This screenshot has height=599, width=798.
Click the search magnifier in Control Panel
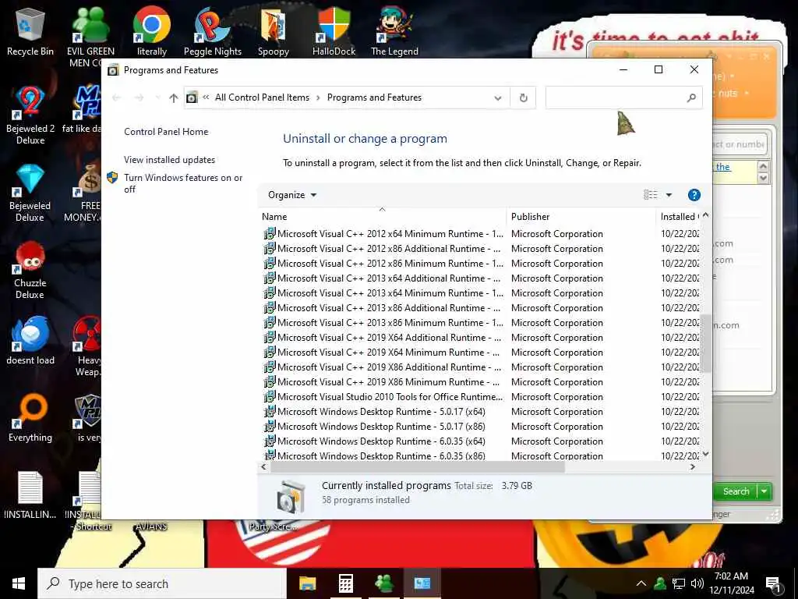point(690,97)
